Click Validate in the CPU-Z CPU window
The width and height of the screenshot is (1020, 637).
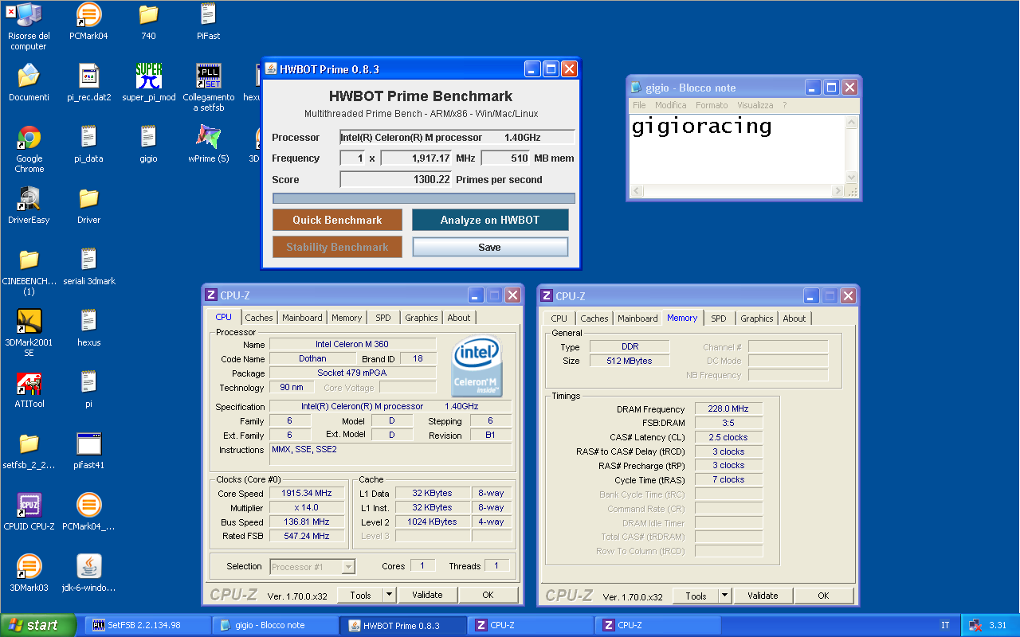[427, 595]
